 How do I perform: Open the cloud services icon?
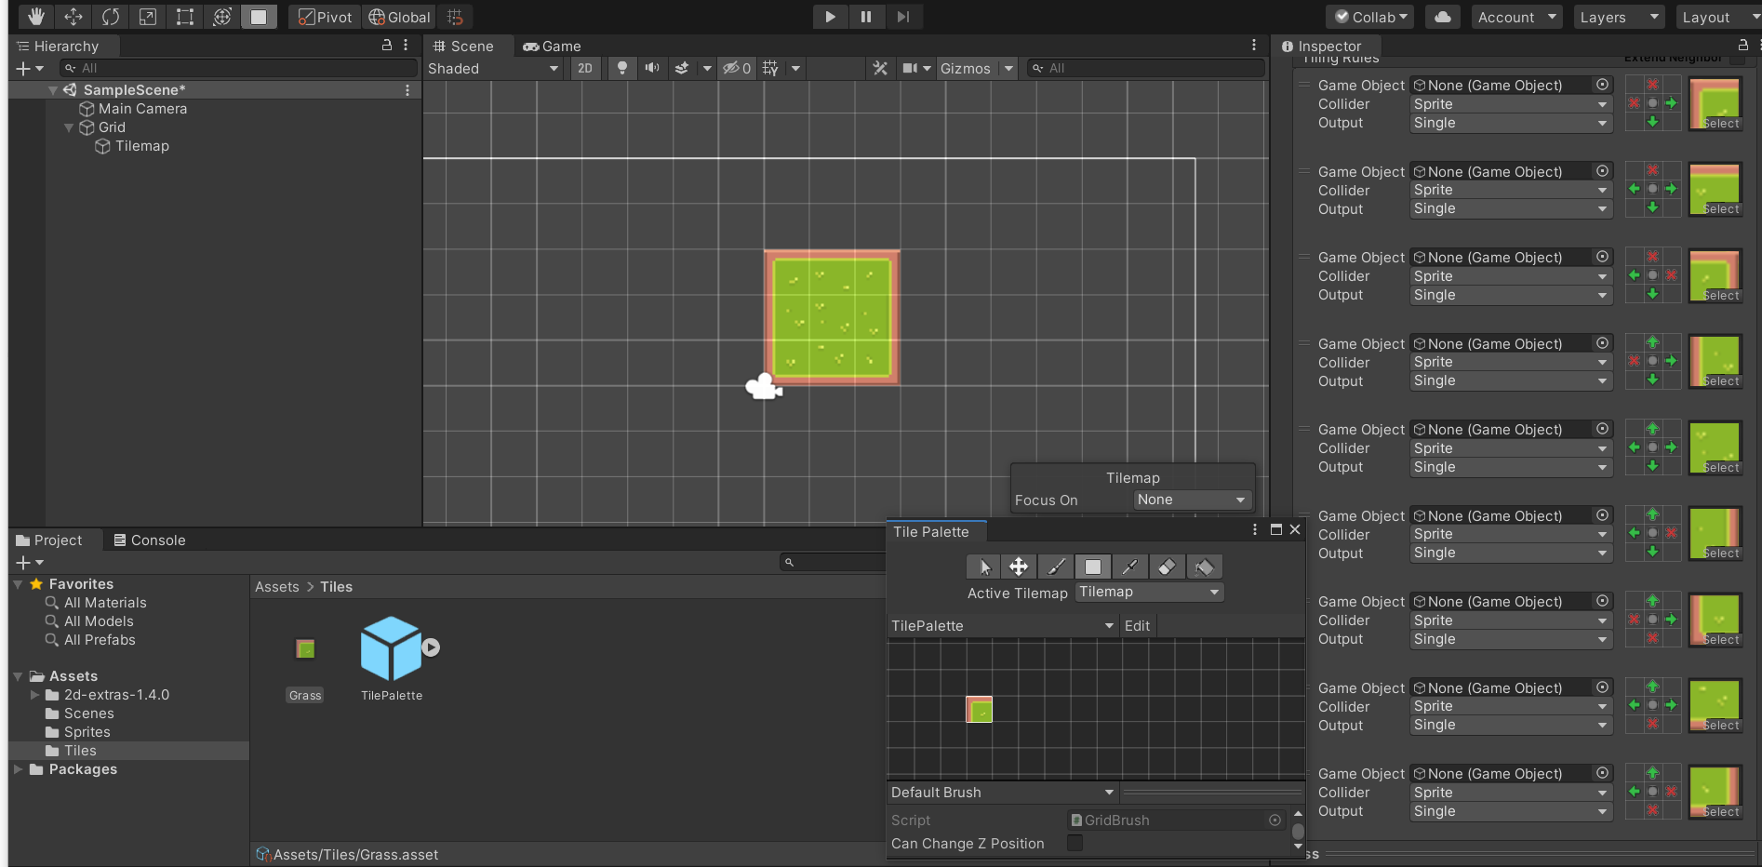click(x=1442, y=17)
